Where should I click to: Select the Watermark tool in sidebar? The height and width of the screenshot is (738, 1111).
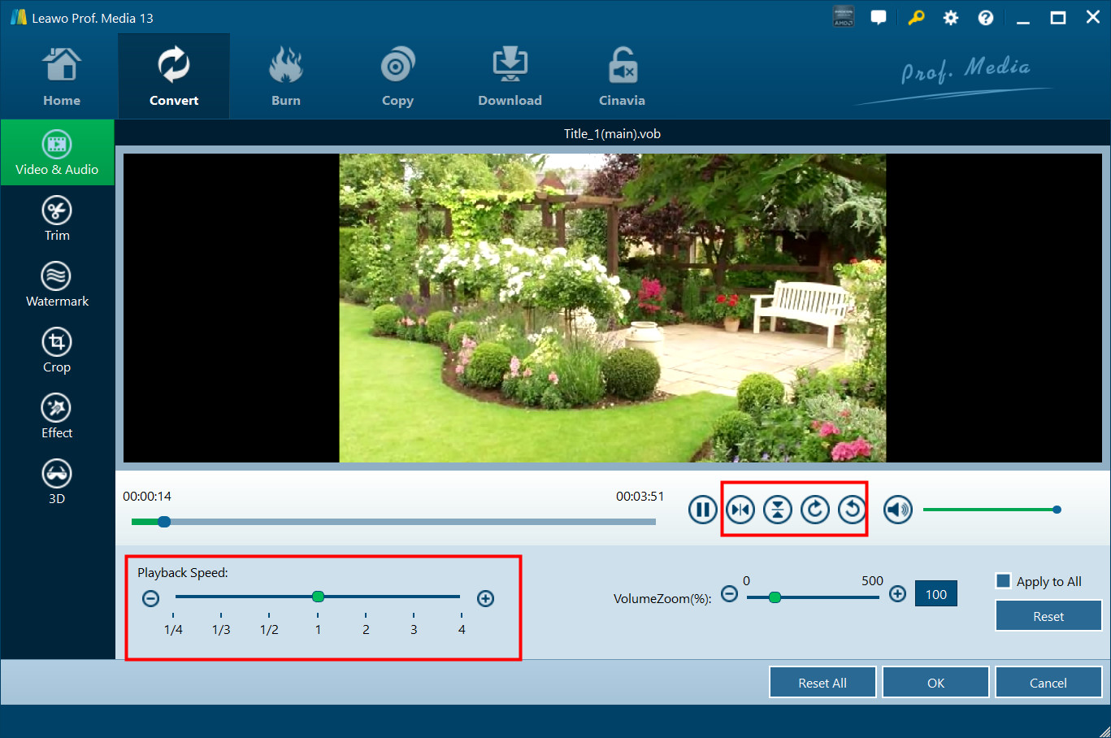pyautogui.click(x=57, y=284)
